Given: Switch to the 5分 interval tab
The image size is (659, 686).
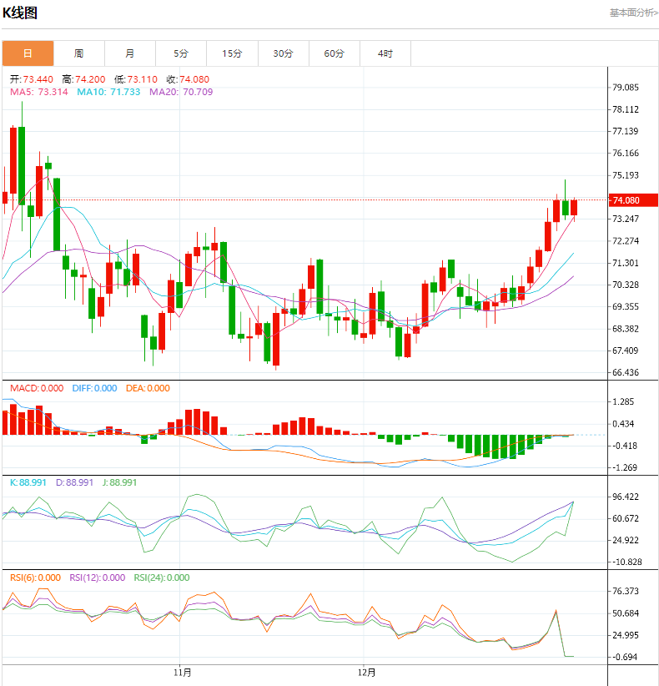Looking at the screenshot, I should point(181,53).
